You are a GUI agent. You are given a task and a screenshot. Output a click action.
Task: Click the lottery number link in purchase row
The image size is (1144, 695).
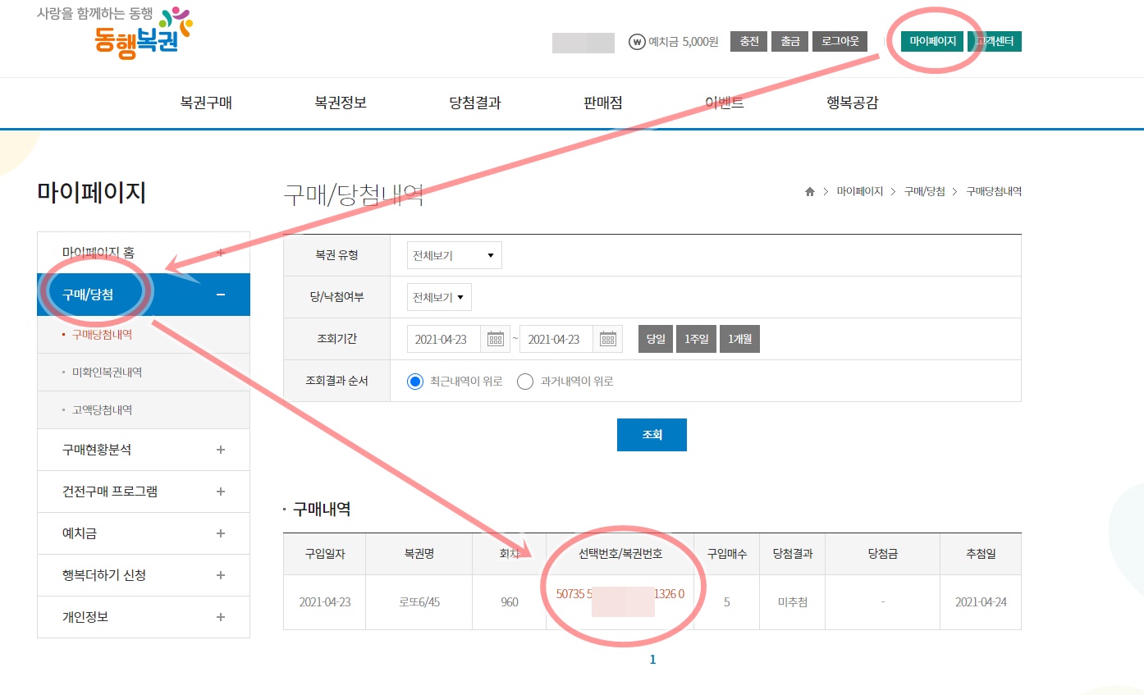pyautogui.click(x=620, y=594)
